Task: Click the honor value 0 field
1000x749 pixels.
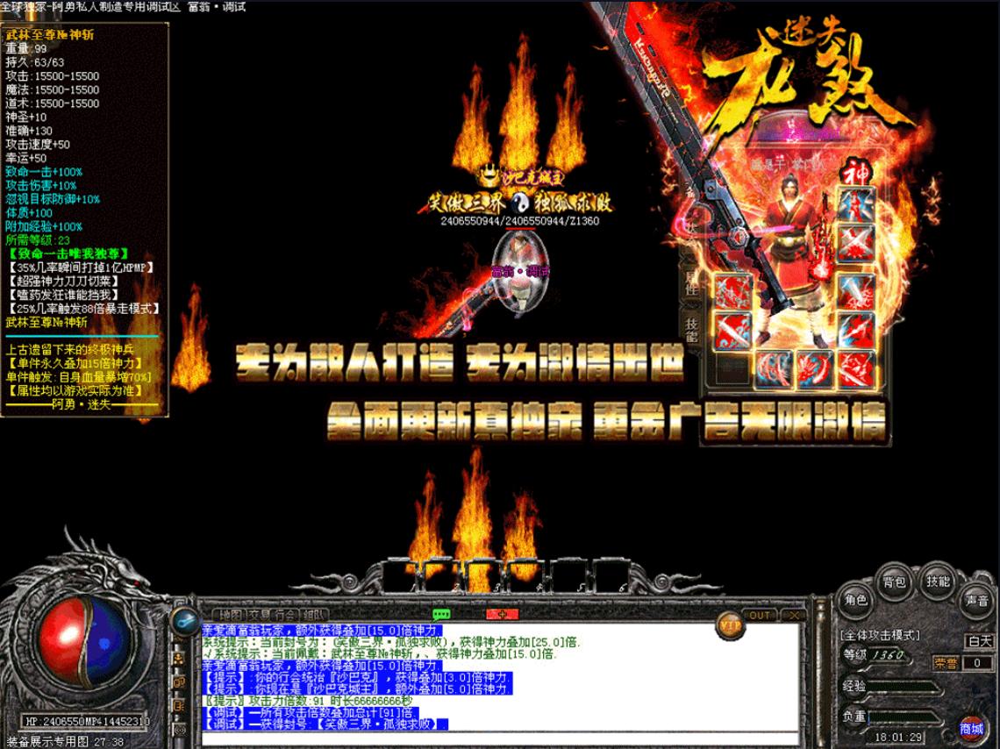Action: pos(975,663)
